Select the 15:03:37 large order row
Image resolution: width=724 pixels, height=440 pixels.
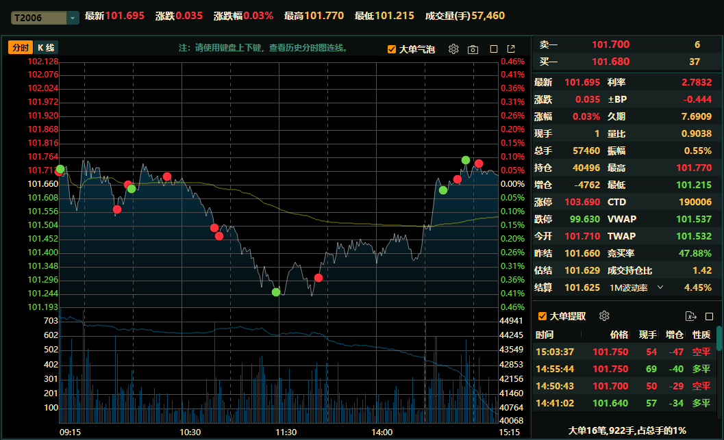(623, 352)
